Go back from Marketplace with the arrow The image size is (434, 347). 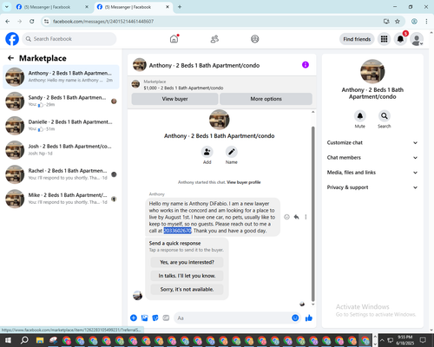[10, 58]
